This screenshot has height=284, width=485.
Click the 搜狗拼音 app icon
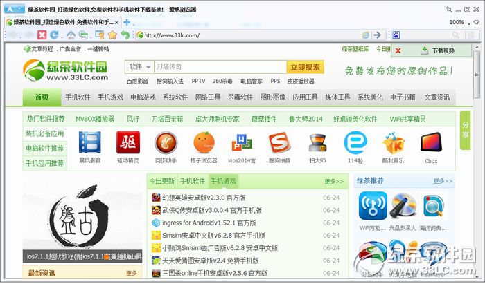[x=280, y=143]
